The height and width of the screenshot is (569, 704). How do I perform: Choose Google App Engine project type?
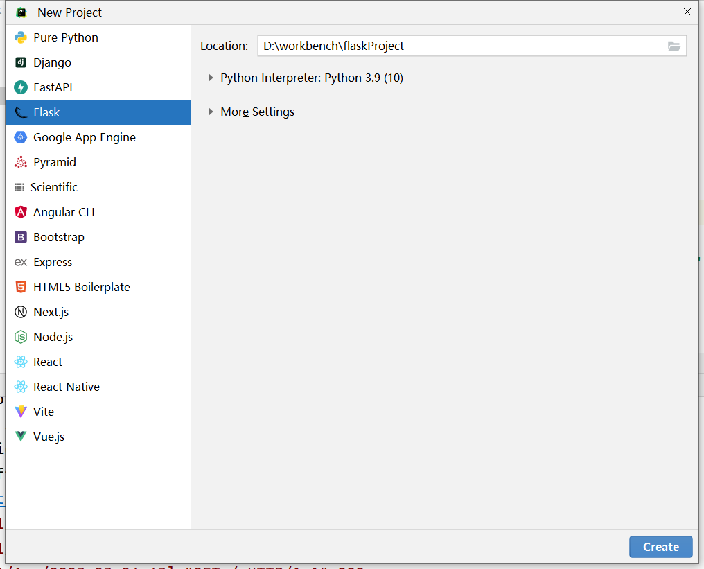[98, 137]
